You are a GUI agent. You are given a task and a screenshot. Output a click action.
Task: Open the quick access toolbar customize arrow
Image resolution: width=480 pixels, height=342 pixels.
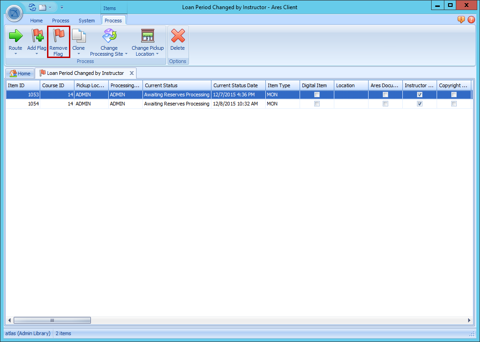click(62, 7)
